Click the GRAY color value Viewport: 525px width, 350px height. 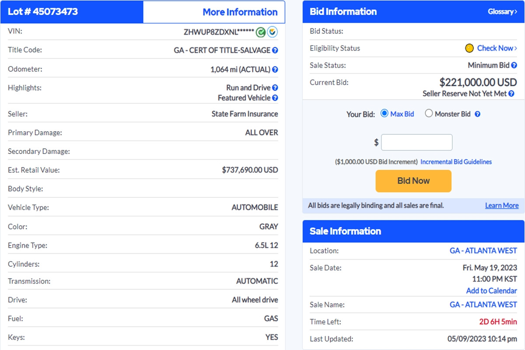tap(269, 227)
